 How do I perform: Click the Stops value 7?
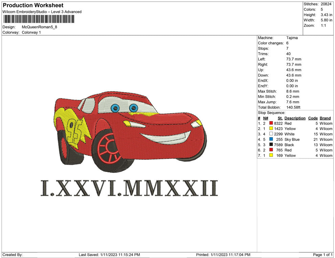click(x=287, y=48)
